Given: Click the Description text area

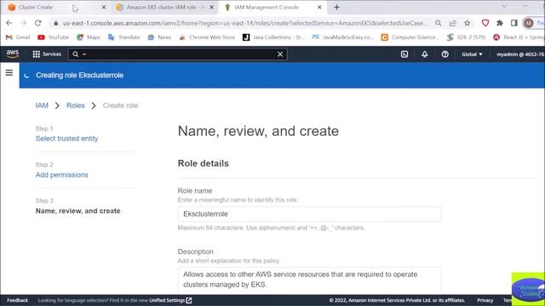Looking at the screenshot, I should (x=310, y=280).
